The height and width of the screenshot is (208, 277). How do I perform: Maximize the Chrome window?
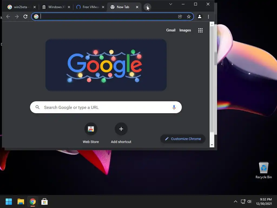coord(196,4)
